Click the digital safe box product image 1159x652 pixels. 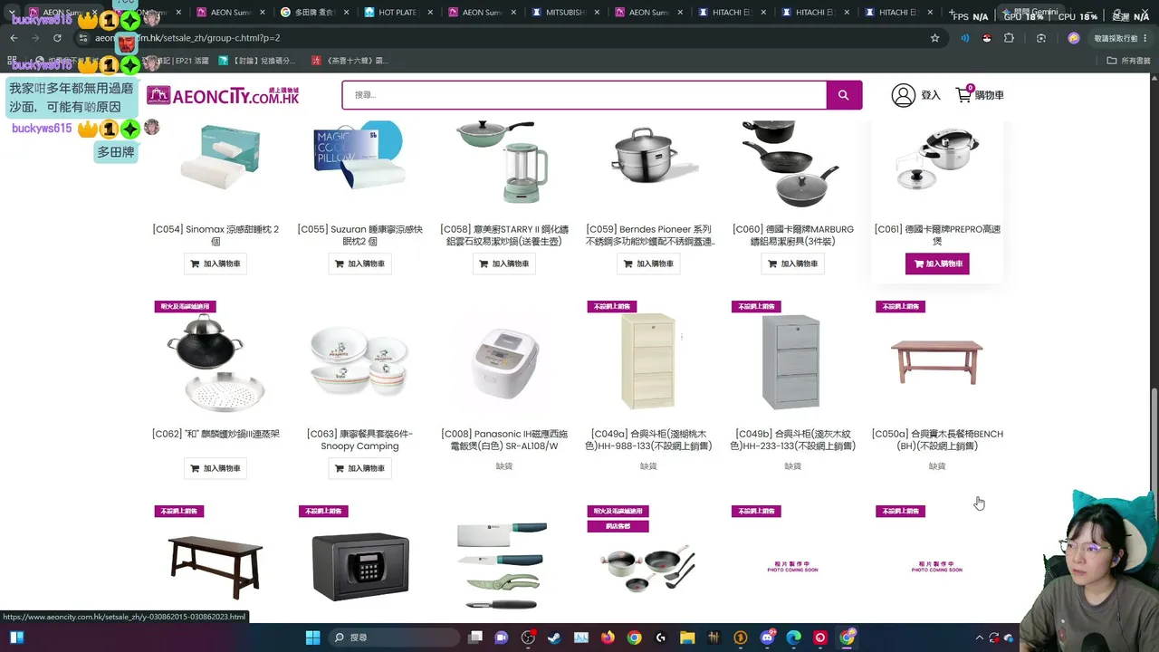click(x=360, y=567)
